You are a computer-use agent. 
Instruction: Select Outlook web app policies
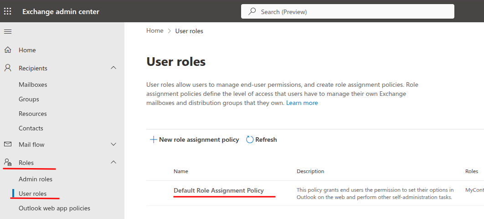pyautogui.click(x=54, y=208)
